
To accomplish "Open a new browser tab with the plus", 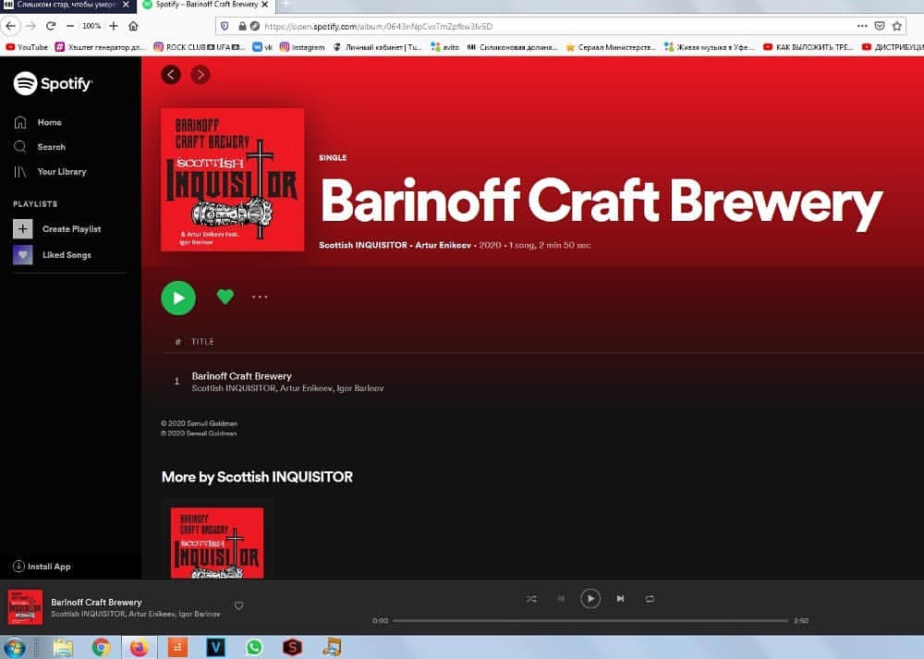I will (285, 5).
